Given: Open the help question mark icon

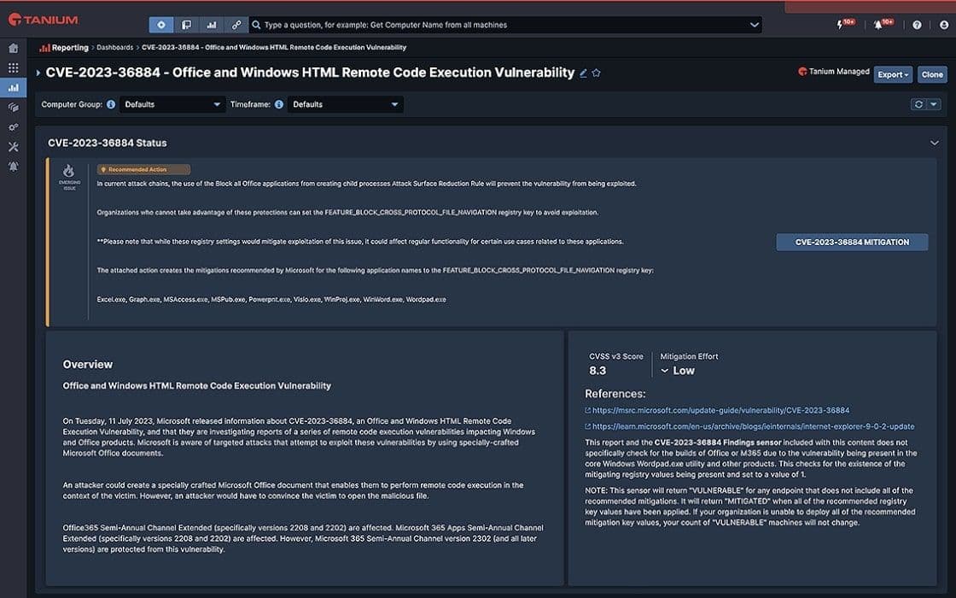Looking at the screenshot, I should point(917,25).
